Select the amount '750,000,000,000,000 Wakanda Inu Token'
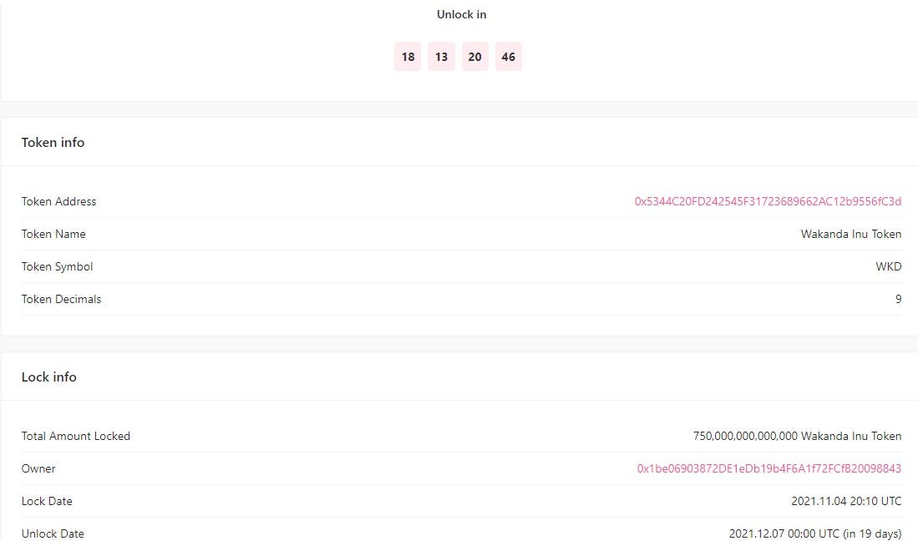 coord(797,436)
